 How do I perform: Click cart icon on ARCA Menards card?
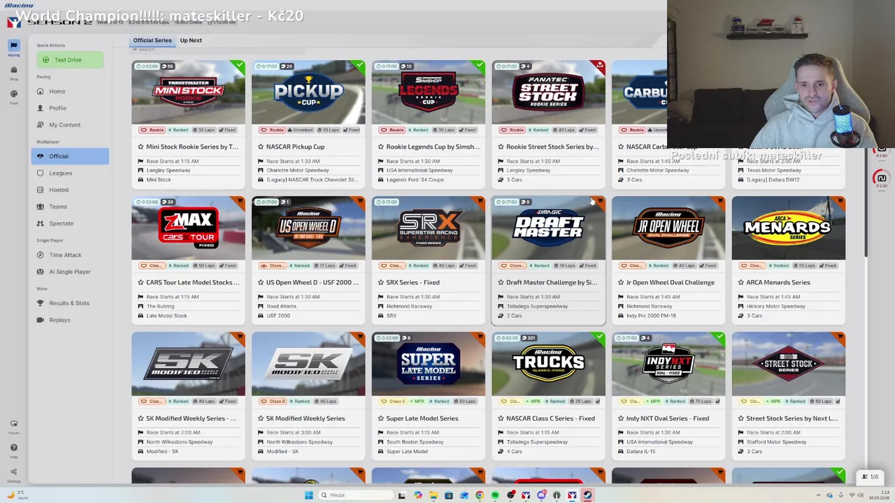[x=840, y=201]
